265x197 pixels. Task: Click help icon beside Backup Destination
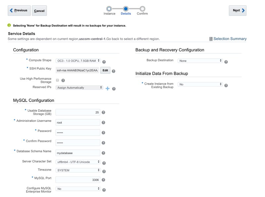[226, 62]
